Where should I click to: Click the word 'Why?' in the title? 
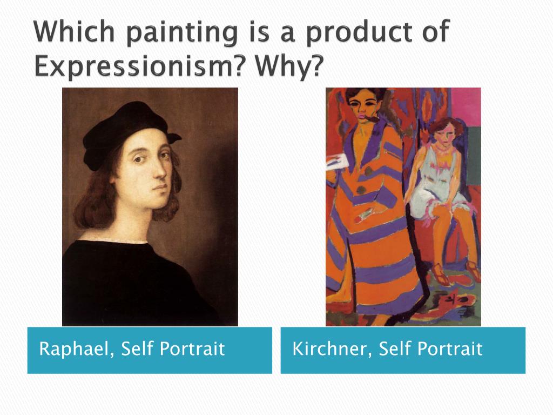pos(289,66)
